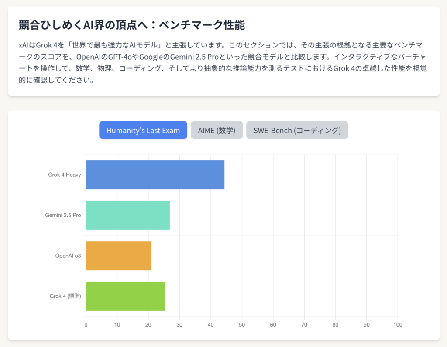
Task: Click the x-axis value 80
Action: pos(335,325)
